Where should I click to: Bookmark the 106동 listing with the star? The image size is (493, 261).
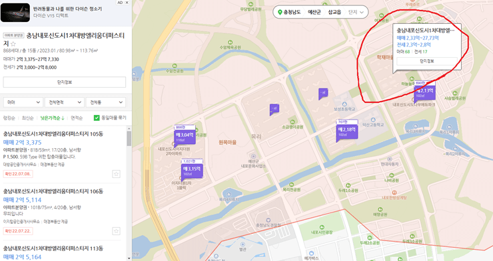[x=116, y=231]
